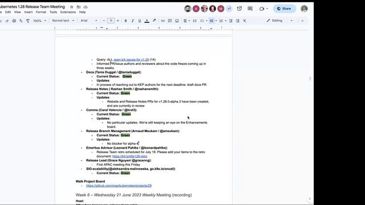The height and width of the screenshot is (205, 365).
Task: Decrease the indent
Action: pyautogui.click(x=230, y=20)
